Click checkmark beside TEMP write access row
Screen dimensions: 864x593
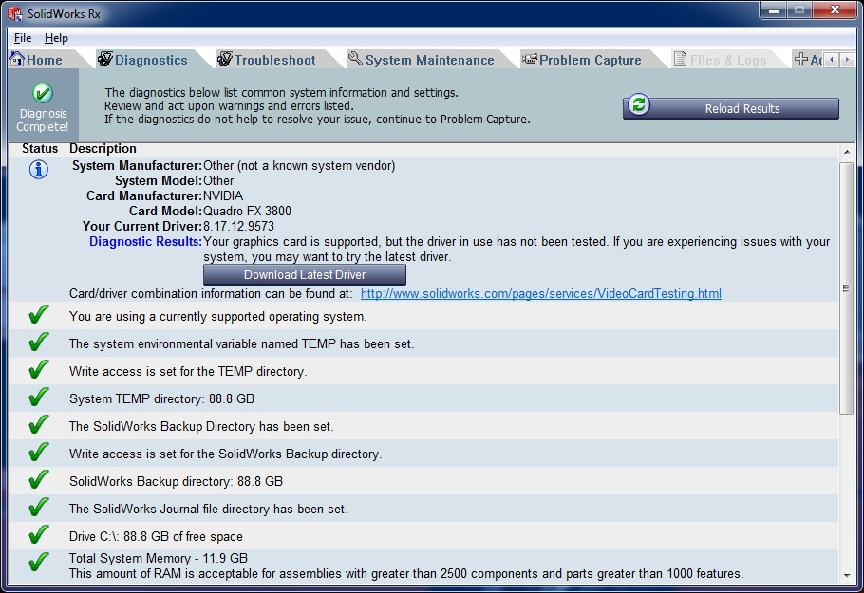pyautogui.click(x=39, y=370)
